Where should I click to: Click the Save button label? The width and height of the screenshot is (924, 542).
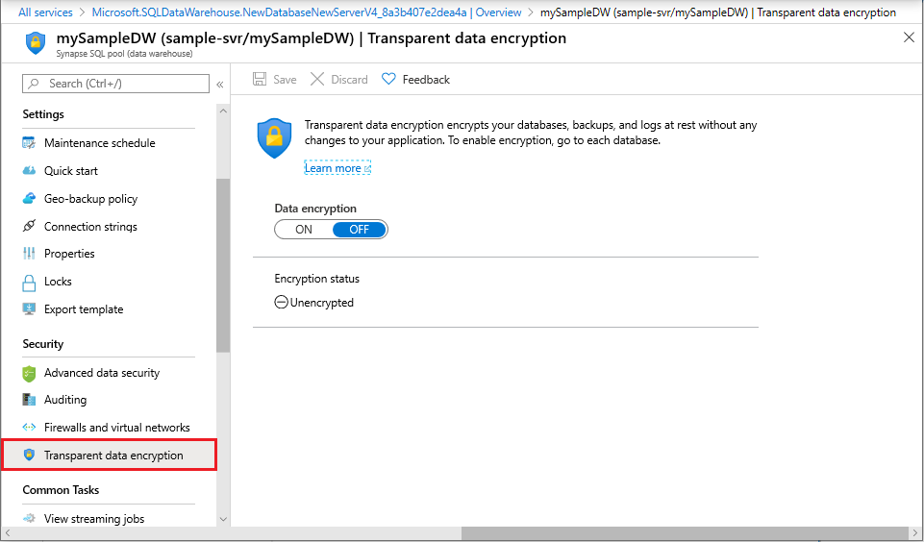coord(285,80)
